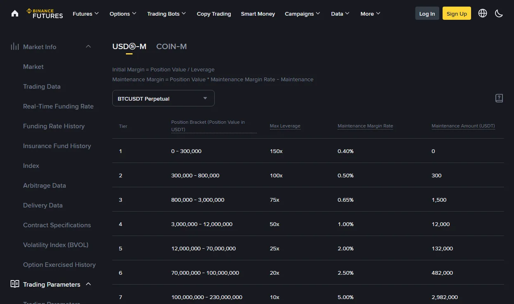
Task: Open Market in the sidebar
Action: pos(33,66)
